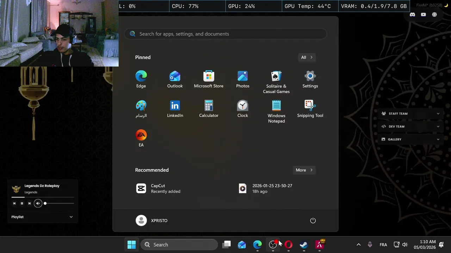Viewport: 451px width, 253px height.
Task: Expand the STAFF TEAM section
Action: 410,113
